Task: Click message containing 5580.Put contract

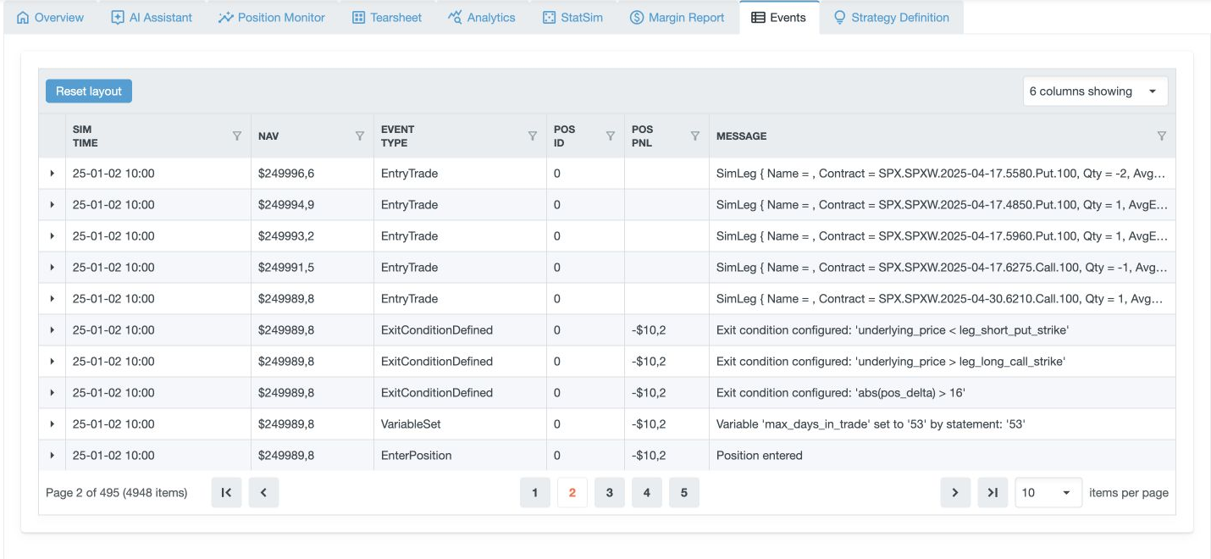Action: coord(943,174)
